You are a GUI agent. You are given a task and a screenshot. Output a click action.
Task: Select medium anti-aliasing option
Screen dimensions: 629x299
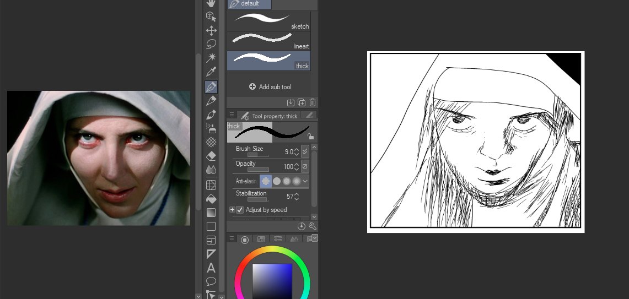click(287, 181)
